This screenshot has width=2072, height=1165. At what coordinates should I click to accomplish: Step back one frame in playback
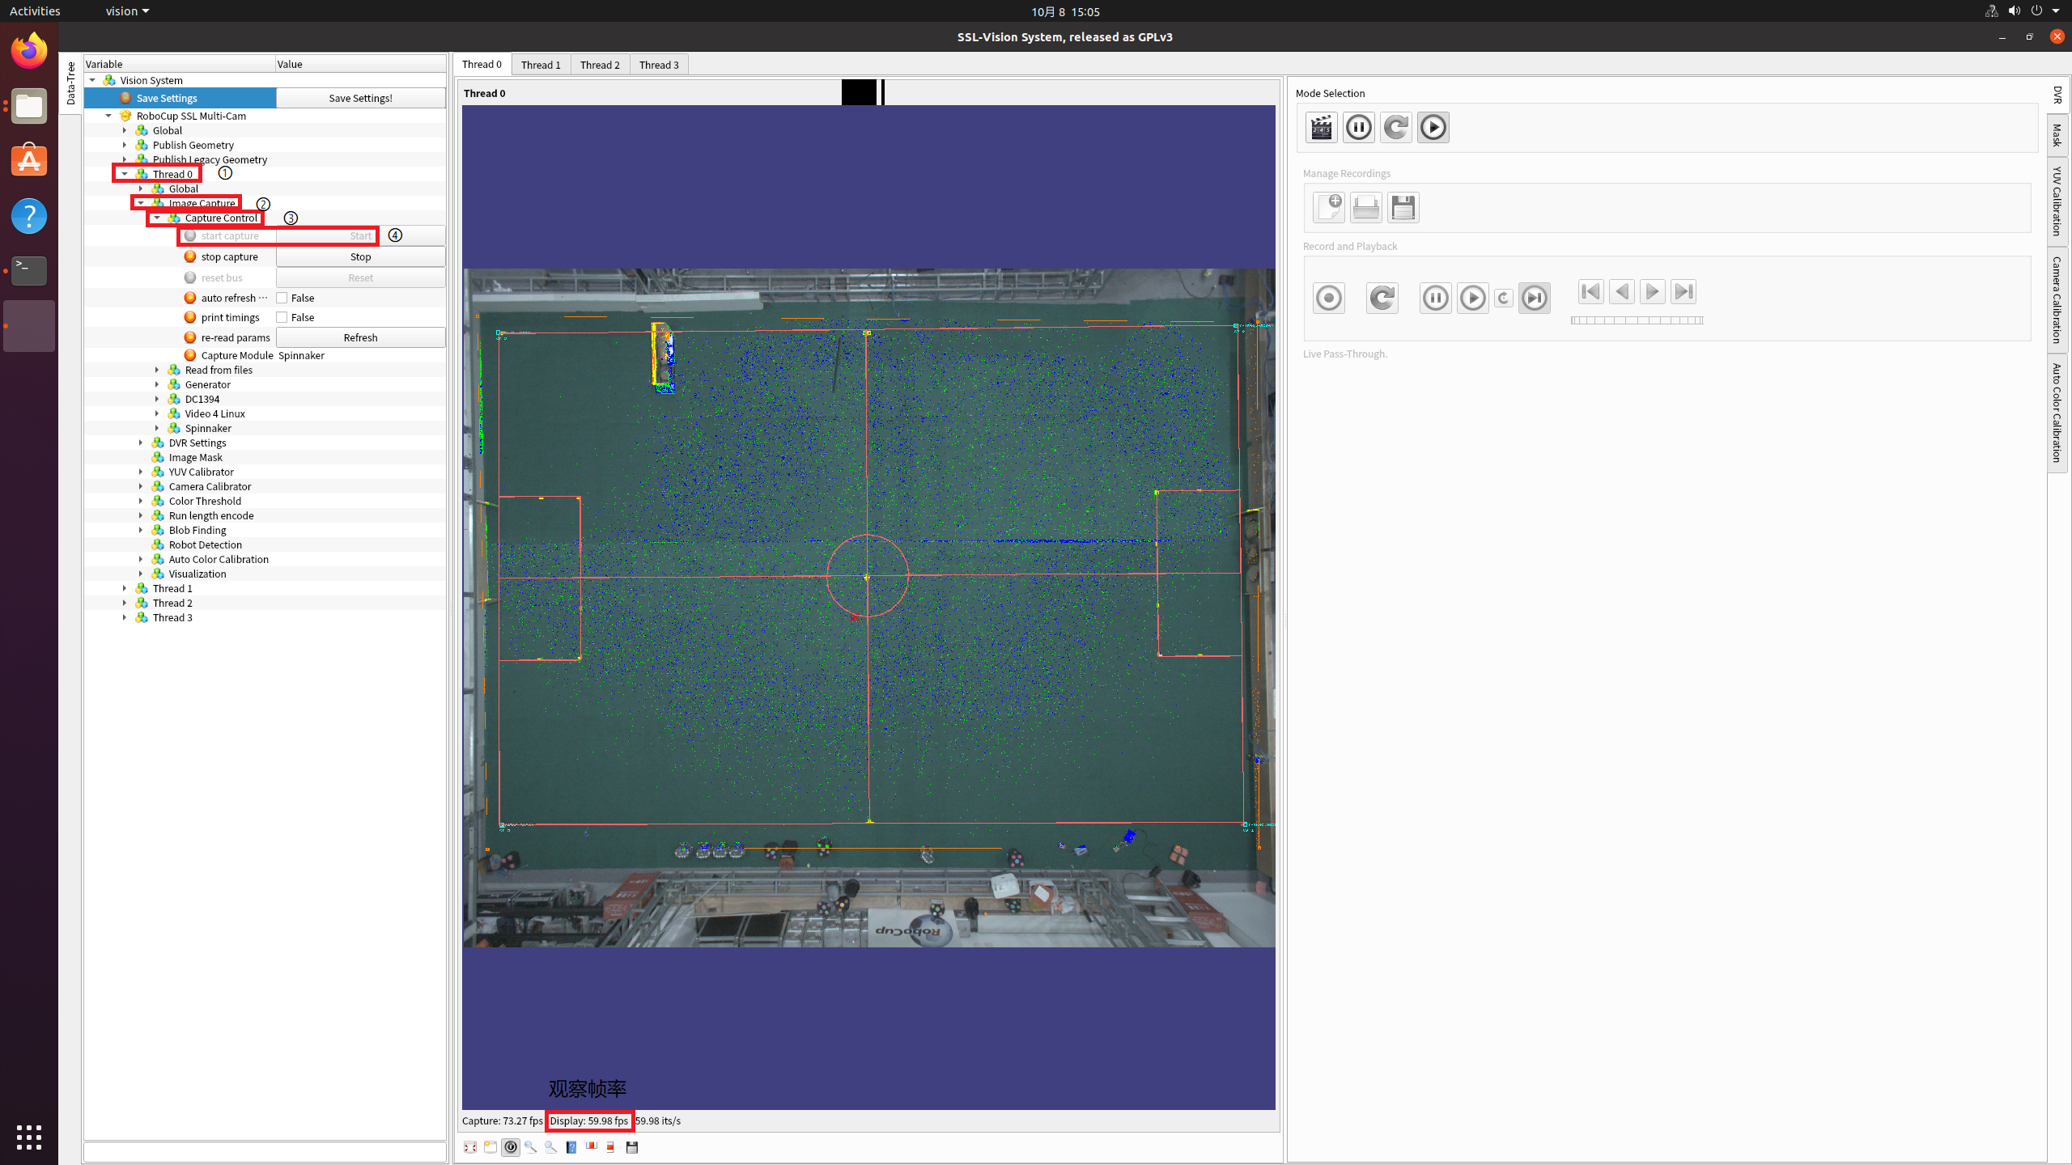[x=1621, y=291]
